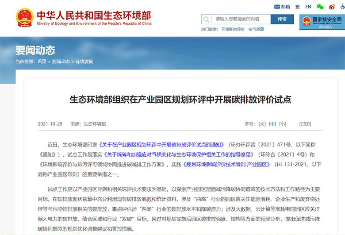
Task: Click hot search term 空气质量
Action: click(256, 29)
